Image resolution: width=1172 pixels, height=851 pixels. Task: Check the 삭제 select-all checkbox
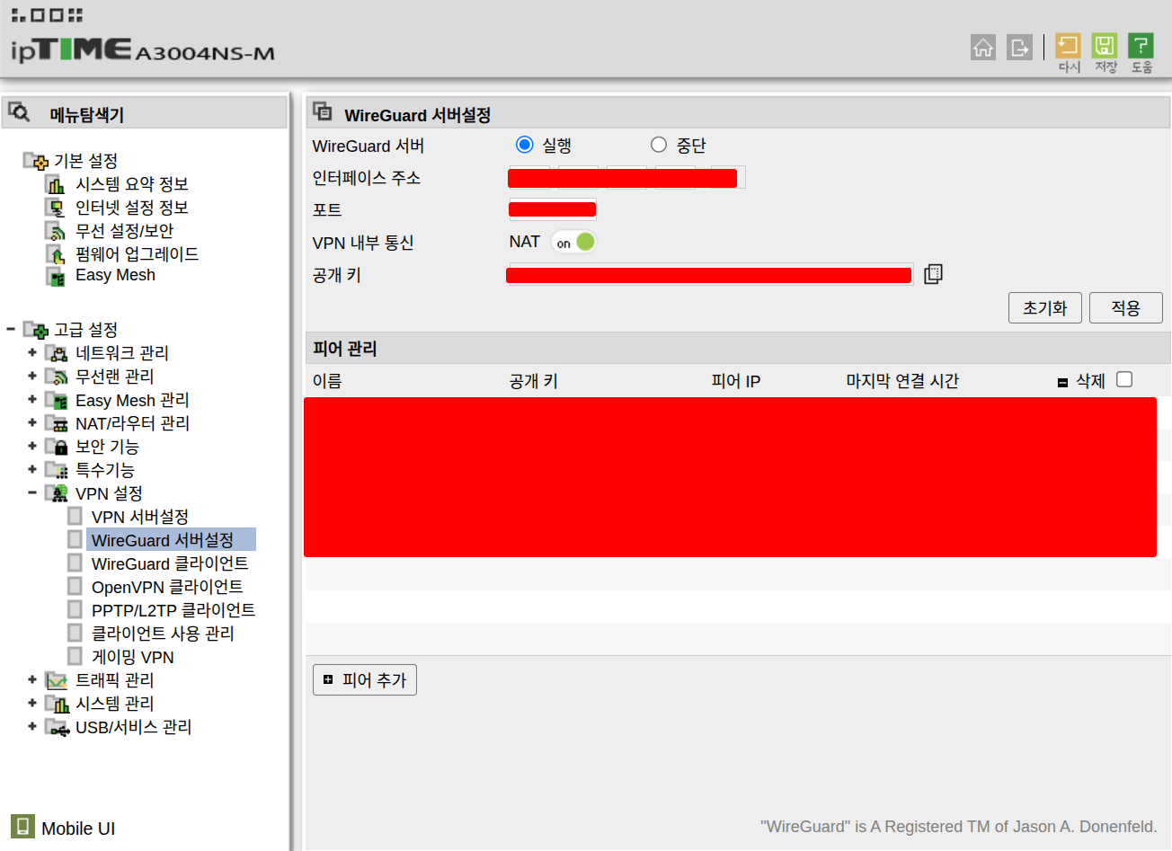(1124, 379)
